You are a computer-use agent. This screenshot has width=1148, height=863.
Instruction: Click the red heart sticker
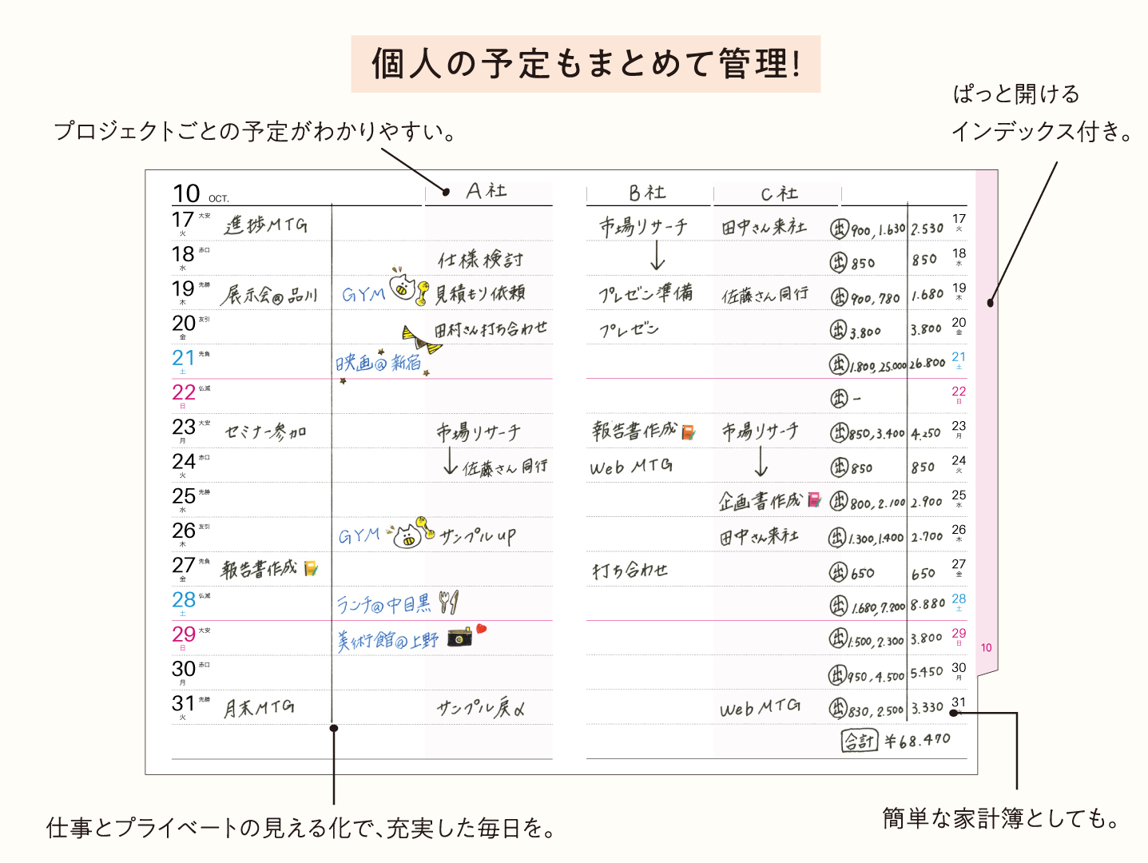(481, 630)
